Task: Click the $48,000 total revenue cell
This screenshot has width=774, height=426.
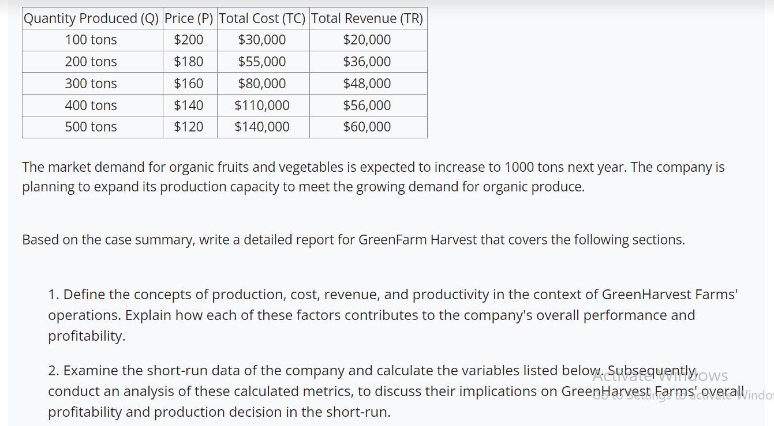Action: (x=367, y=84)
